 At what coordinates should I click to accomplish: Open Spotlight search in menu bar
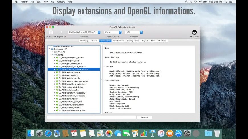pos(226,2)
